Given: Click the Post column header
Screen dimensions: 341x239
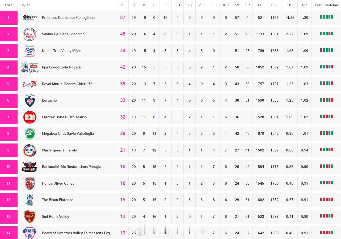Looking at the screenshot, I should click(x=9, y=5).
